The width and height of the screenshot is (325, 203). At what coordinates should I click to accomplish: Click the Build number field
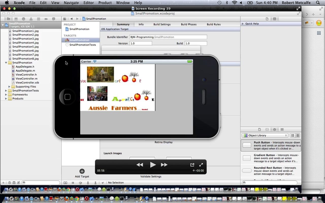[196, 43]
